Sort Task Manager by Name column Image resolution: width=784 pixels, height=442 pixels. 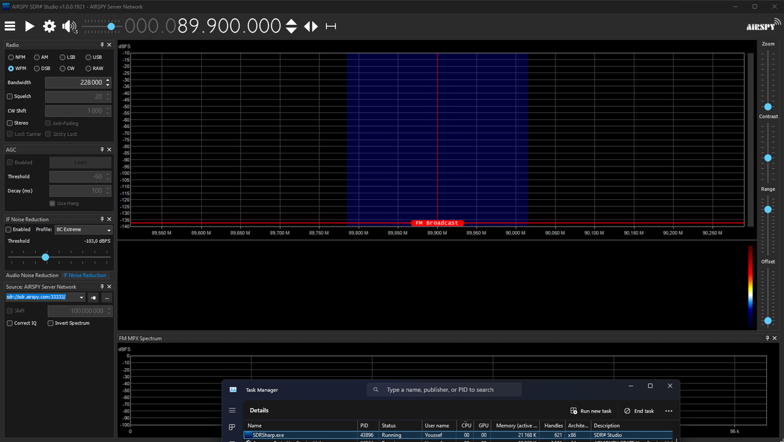coord(301,426)
